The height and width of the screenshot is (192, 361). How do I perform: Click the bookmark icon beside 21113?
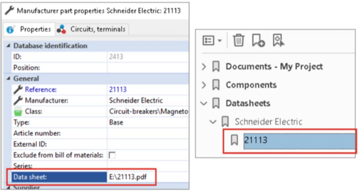(x=235, y=140)
